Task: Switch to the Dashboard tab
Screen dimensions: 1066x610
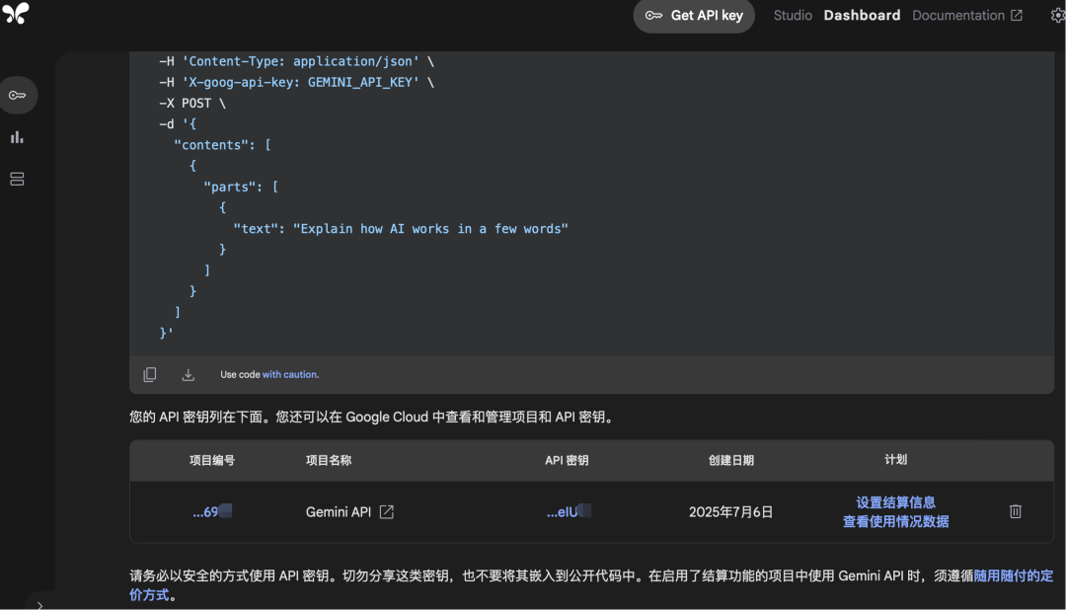Action: click(x=862, y=15)
